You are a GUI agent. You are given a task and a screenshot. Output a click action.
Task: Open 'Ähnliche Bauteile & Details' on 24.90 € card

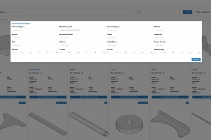pyautogui.click(x=129, y=97)
